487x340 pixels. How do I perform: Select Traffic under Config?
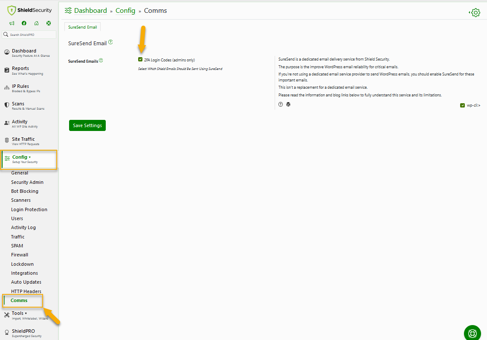(18, 237)
